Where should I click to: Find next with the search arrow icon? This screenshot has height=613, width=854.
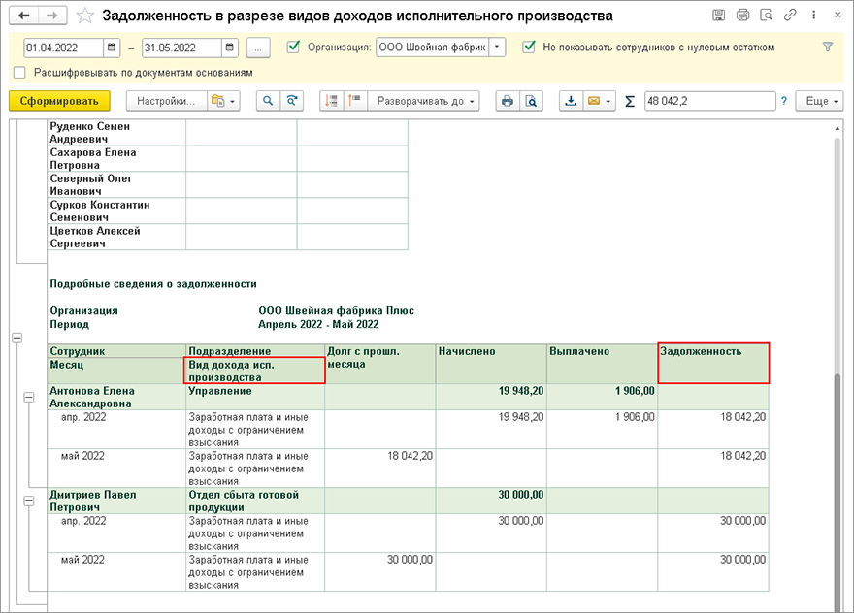coord(292,101)
